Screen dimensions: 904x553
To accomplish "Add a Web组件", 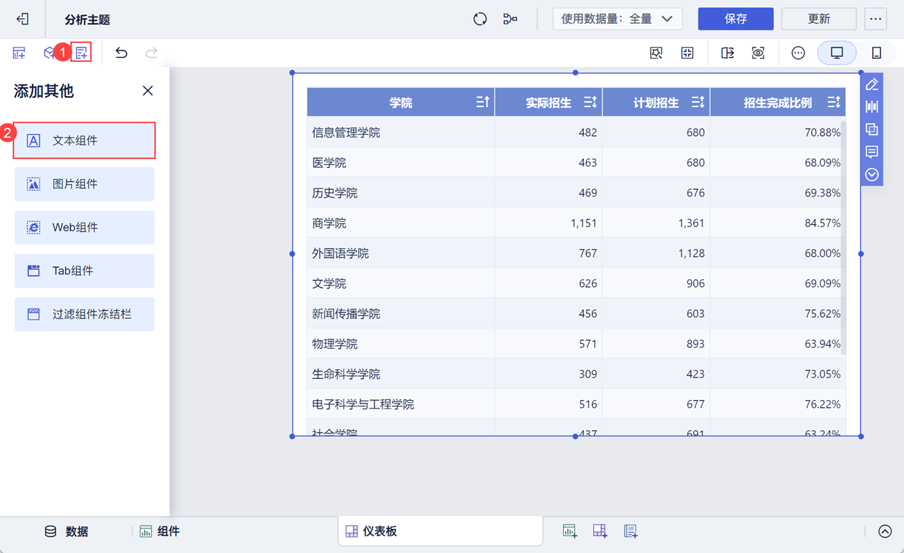I will pyautogui.click(x=84, y=227).
